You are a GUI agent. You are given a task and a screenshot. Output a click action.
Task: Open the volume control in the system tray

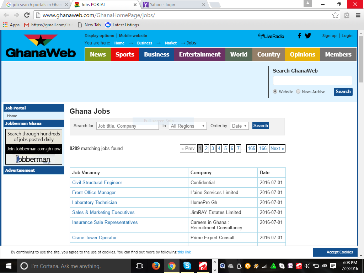pyautogui.click(x=307, y=266)
